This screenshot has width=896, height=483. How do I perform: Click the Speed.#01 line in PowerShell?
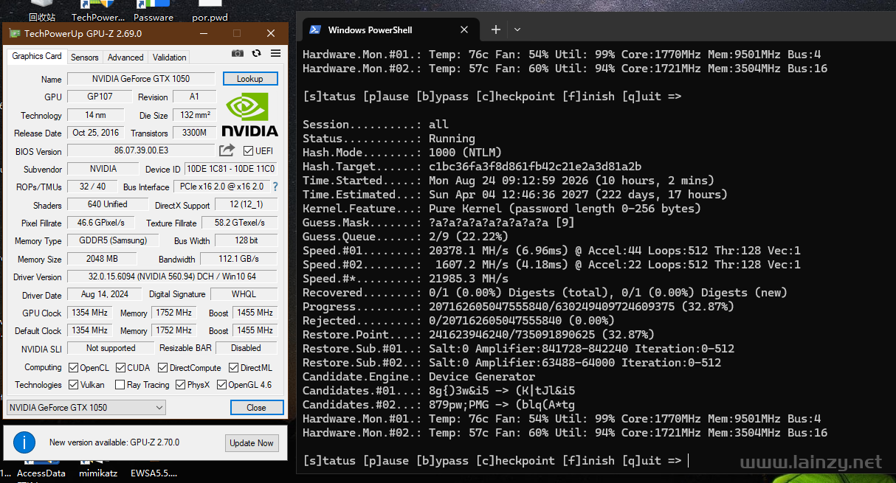click(x=551, y=251)
